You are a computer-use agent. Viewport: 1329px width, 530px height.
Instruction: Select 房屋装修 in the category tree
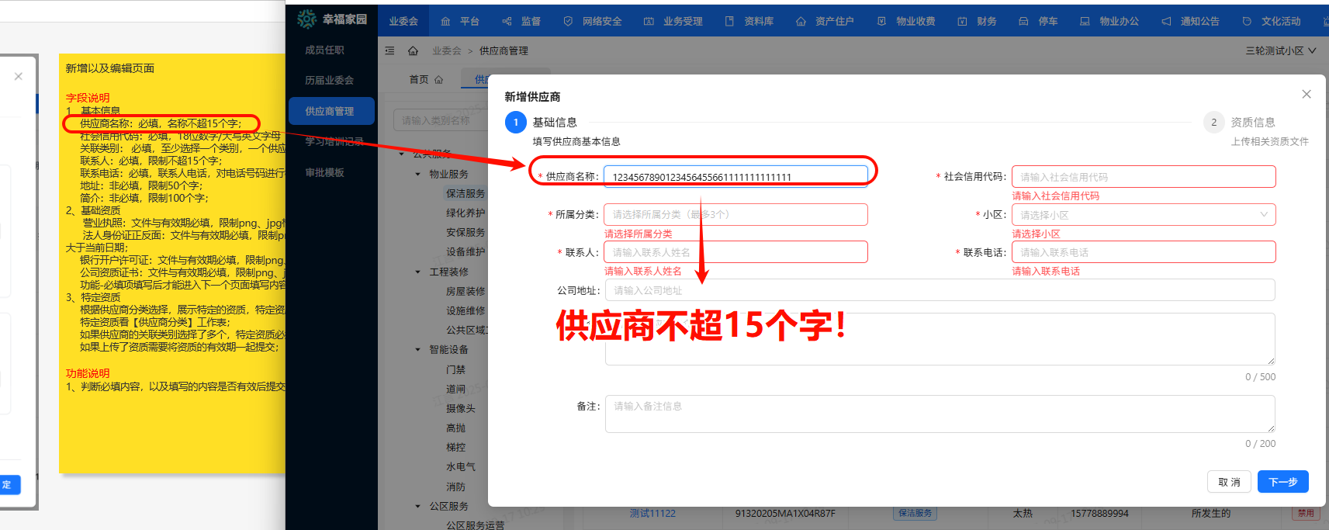point(465,291)
